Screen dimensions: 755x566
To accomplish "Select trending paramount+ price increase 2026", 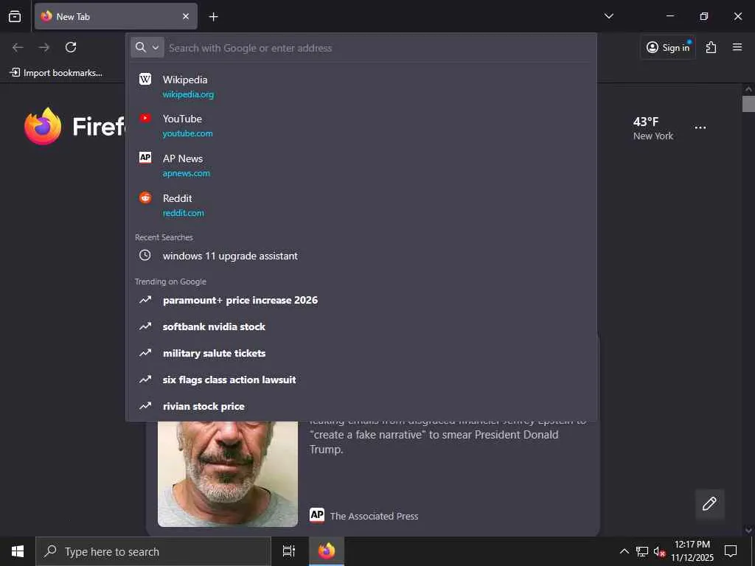I will click(361, 301).
